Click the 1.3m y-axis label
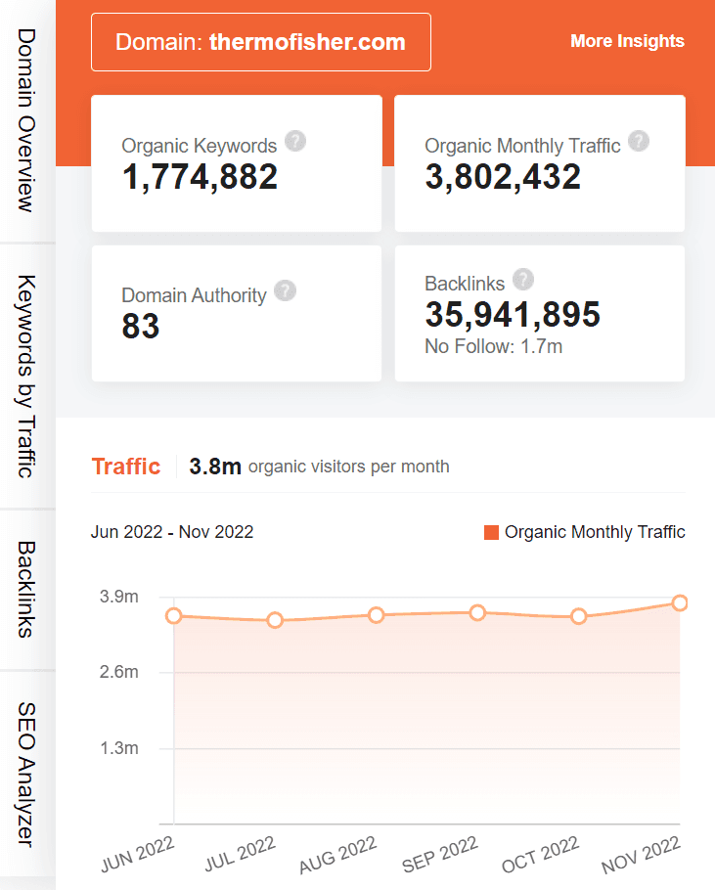715x890 pixels. pos(119,748)
